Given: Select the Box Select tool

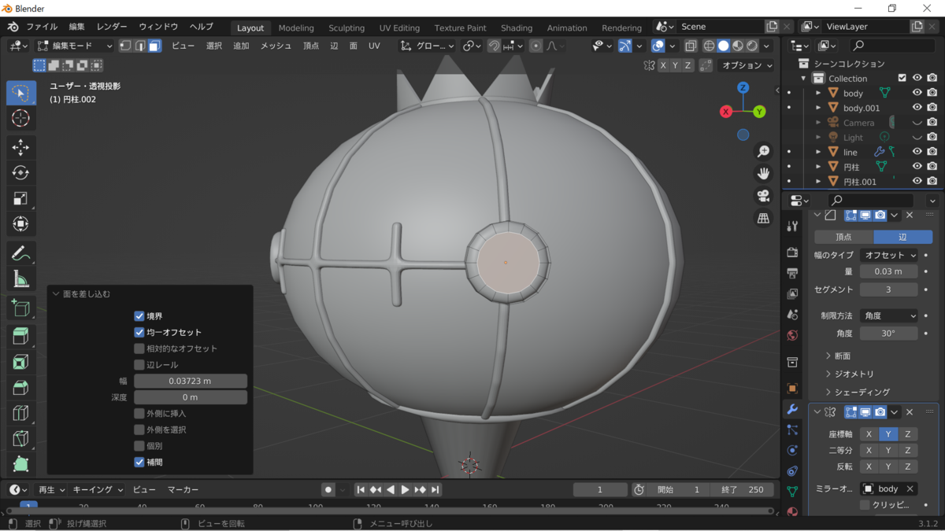Looking at the screenshot, I should click(21, 93).
